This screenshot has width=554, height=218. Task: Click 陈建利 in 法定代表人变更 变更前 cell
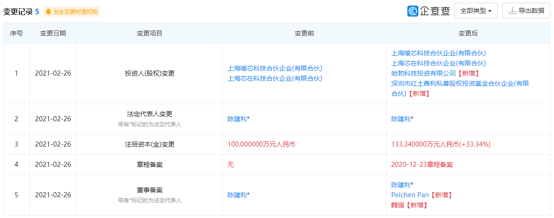click(237, 119)
